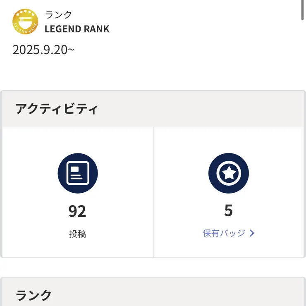The image size is (306, 306).
Task: Click the vertical scrollbar thumb
Action: coord(303,10)
